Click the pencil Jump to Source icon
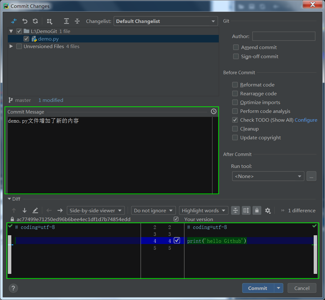This screenshot has height=300, width=325. 35,210
